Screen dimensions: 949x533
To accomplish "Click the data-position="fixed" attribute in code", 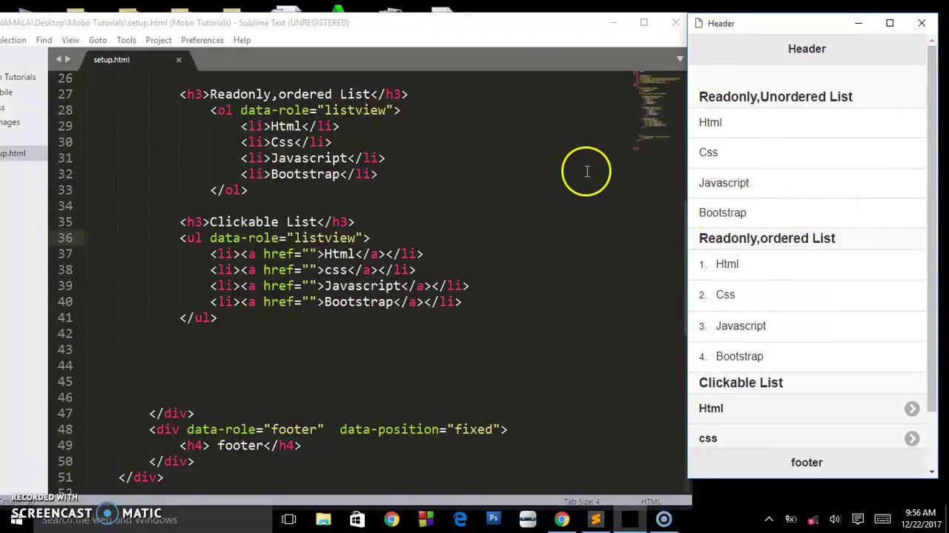I will pos(420,429).
